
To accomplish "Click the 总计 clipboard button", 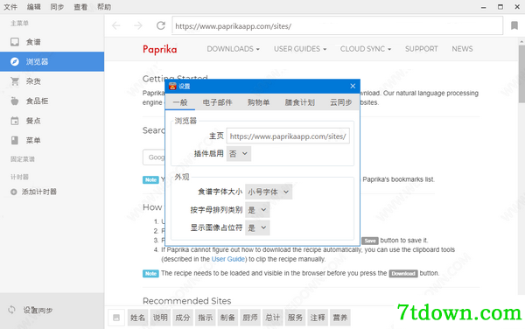I will (x=272, y=318).
